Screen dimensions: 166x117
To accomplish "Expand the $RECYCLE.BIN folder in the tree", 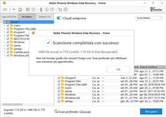I will point(5,39).
